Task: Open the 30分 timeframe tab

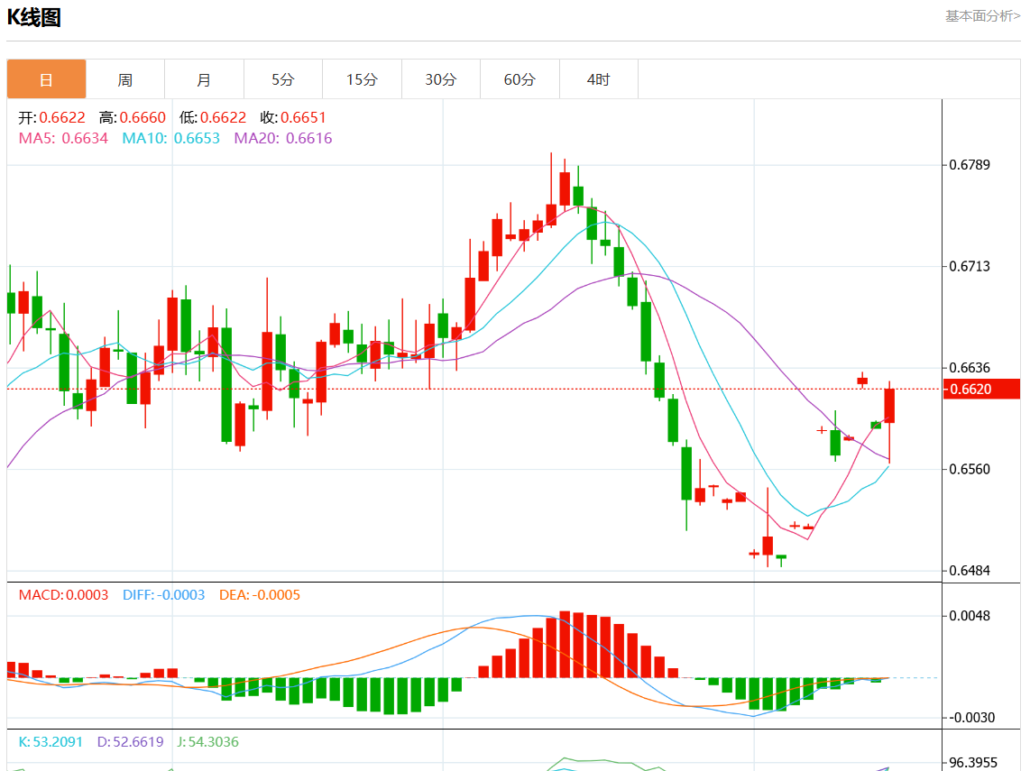Action: 441,79
